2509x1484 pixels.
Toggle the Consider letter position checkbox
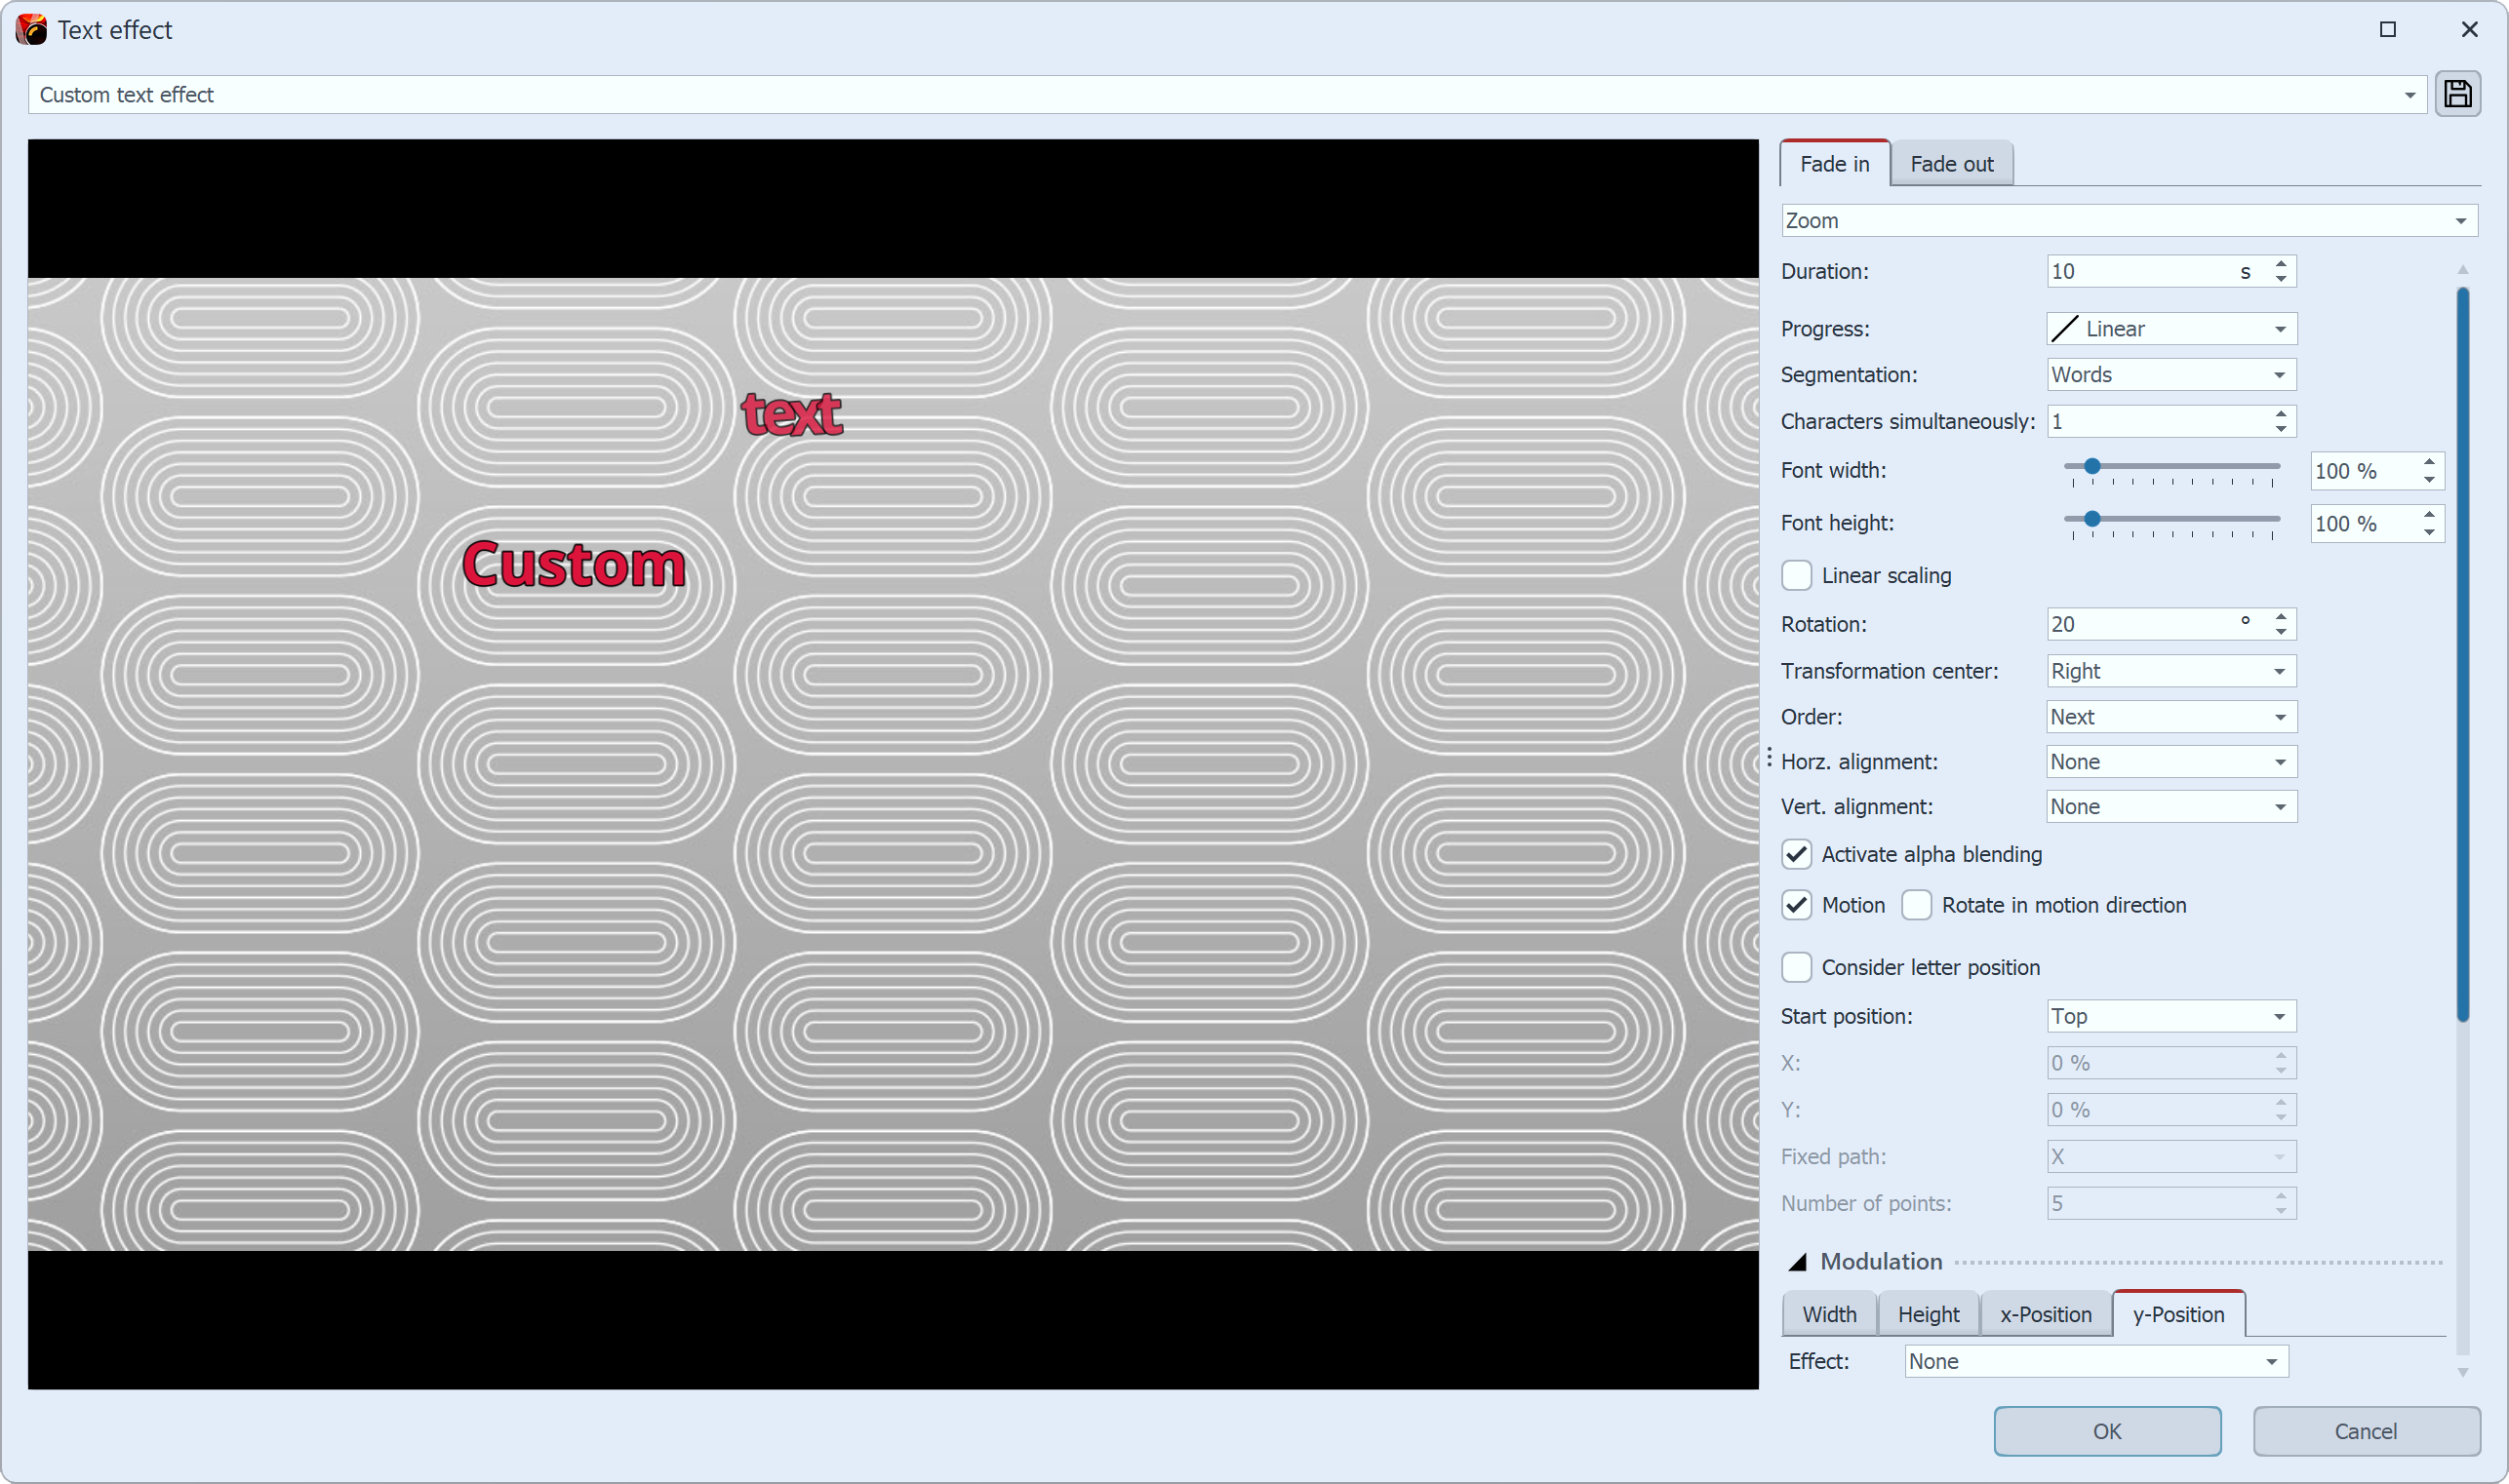[x=1801, y=966]
